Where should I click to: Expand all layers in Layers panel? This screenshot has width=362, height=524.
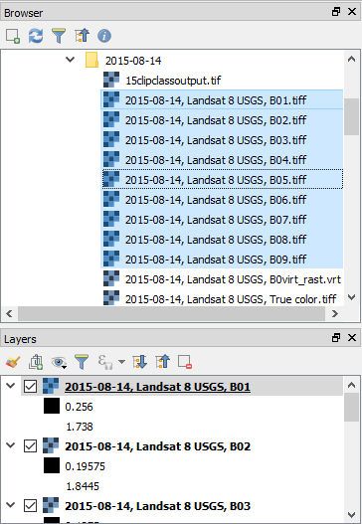tap(139, 362)
